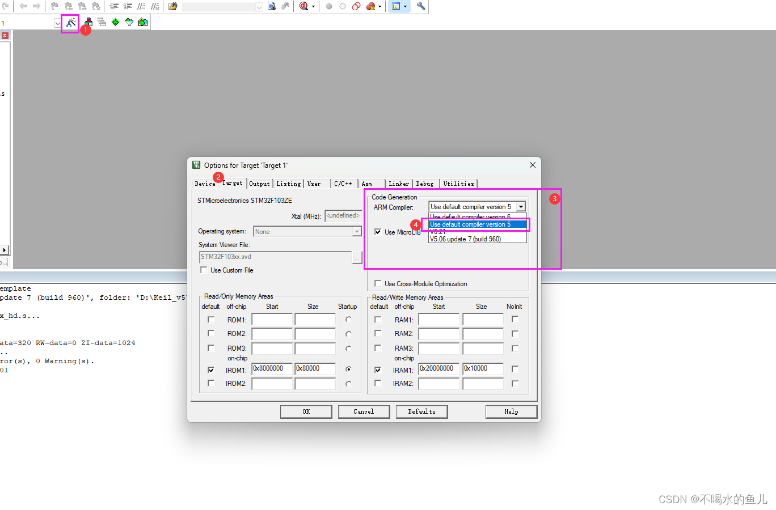Click kill all breakpoints icon
The height and width of the screenshot is (510, 776).
point(370,6)
